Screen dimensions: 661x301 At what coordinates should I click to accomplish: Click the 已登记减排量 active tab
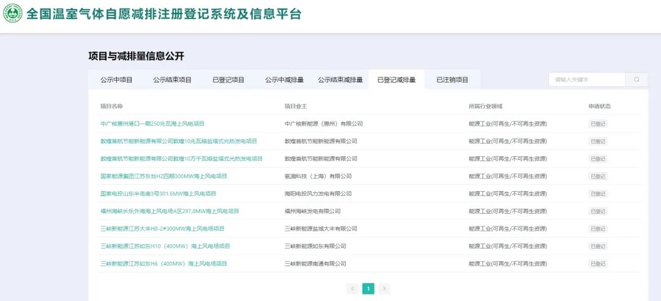point(396,80)
